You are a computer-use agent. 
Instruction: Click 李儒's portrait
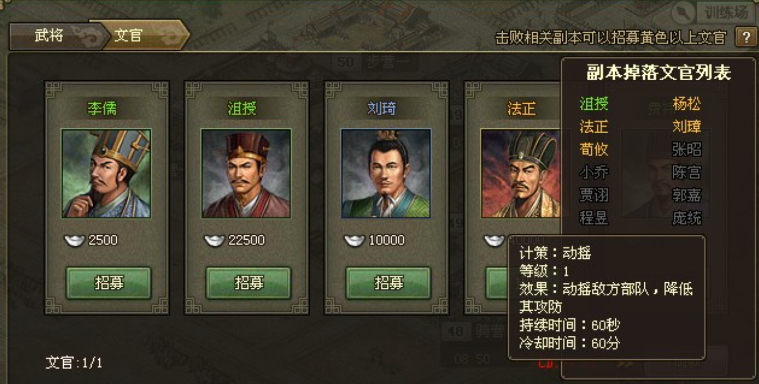(106, 173)
